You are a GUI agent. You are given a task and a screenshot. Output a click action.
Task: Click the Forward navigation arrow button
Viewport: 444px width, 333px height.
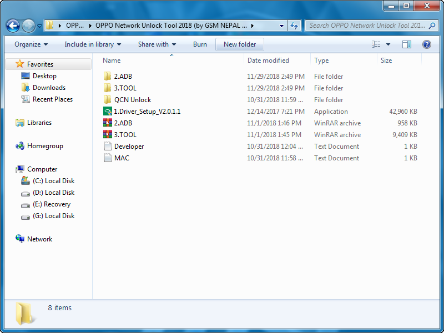tap(29, 26)
